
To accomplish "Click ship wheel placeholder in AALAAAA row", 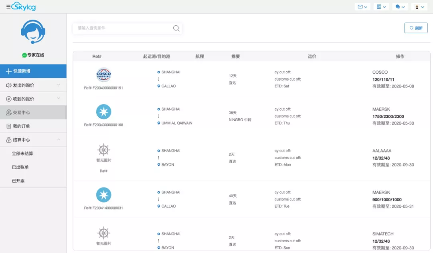I will (103, 150).
